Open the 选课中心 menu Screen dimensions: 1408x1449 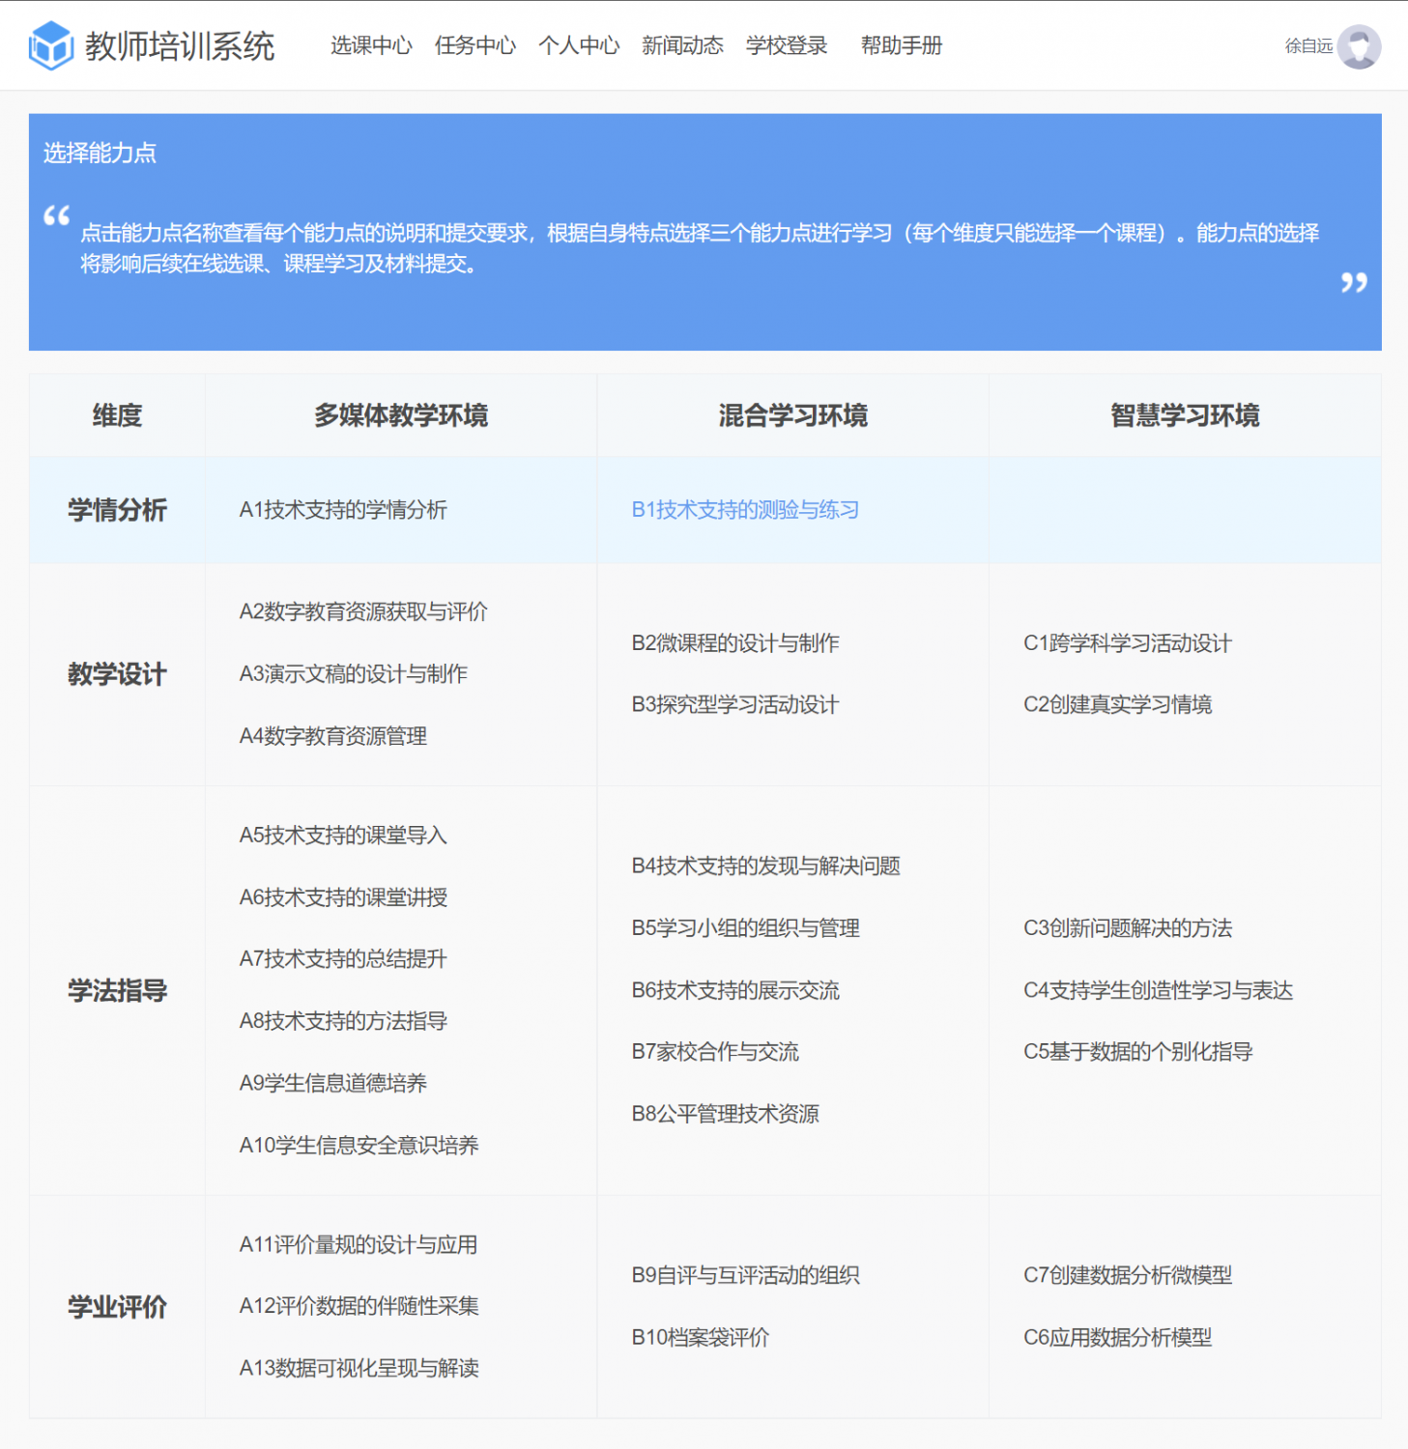(x=371, y=45)
